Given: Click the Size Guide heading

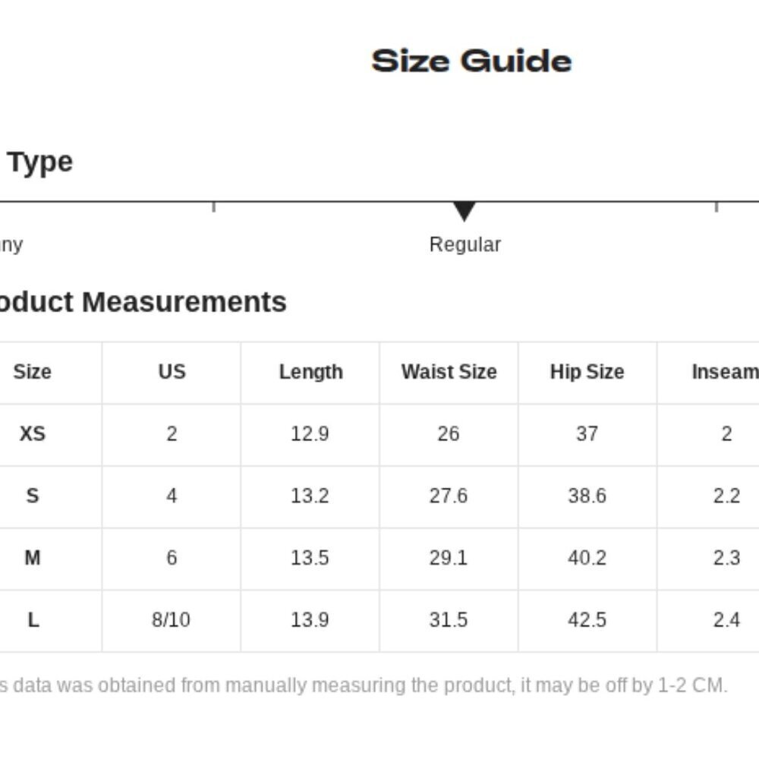Looking at the screenshot, I should [471, 61].
